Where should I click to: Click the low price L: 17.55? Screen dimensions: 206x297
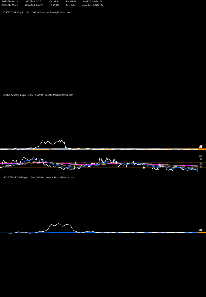click(71, 5)
